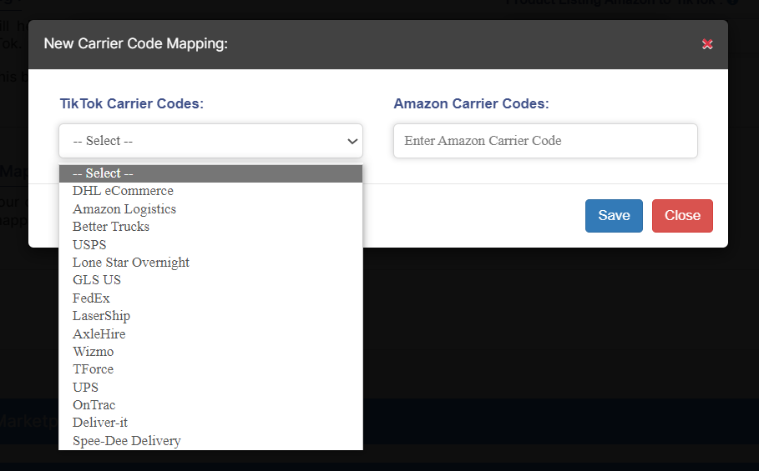The image size is (759, 471).
Task: Choose USPS as the carrier
Action: [89, 244]
